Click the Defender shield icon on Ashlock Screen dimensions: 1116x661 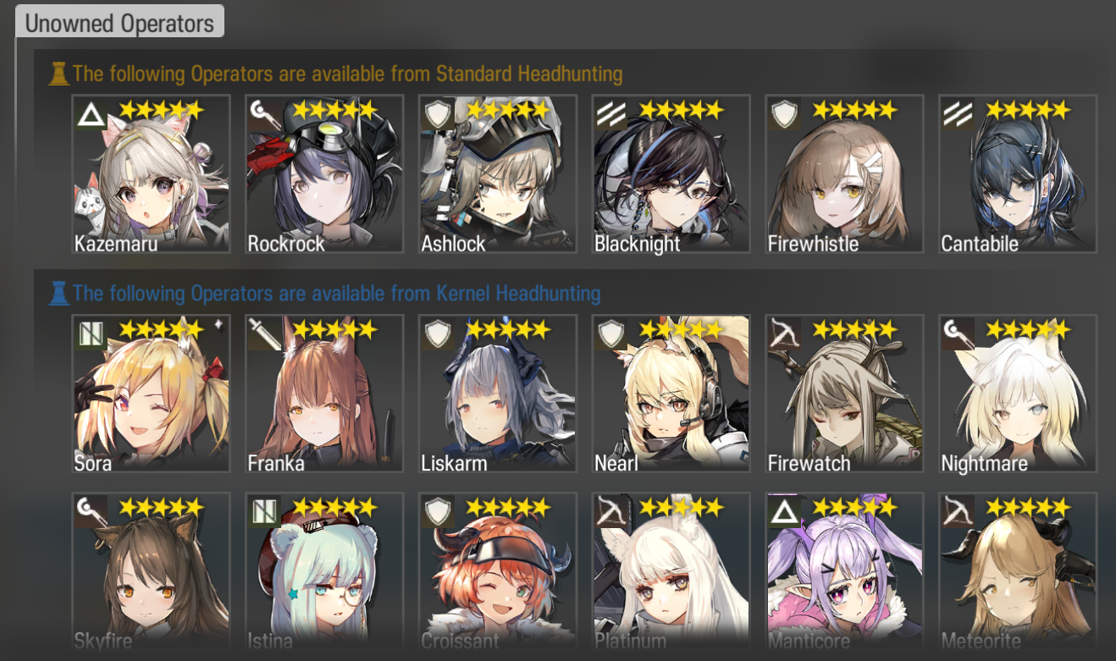[437, 113]
